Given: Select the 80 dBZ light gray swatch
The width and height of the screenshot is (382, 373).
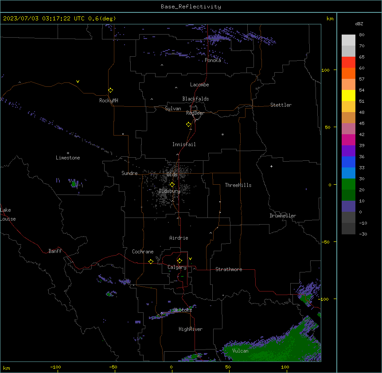Looking at the screenshot, I should coord(348,40).
